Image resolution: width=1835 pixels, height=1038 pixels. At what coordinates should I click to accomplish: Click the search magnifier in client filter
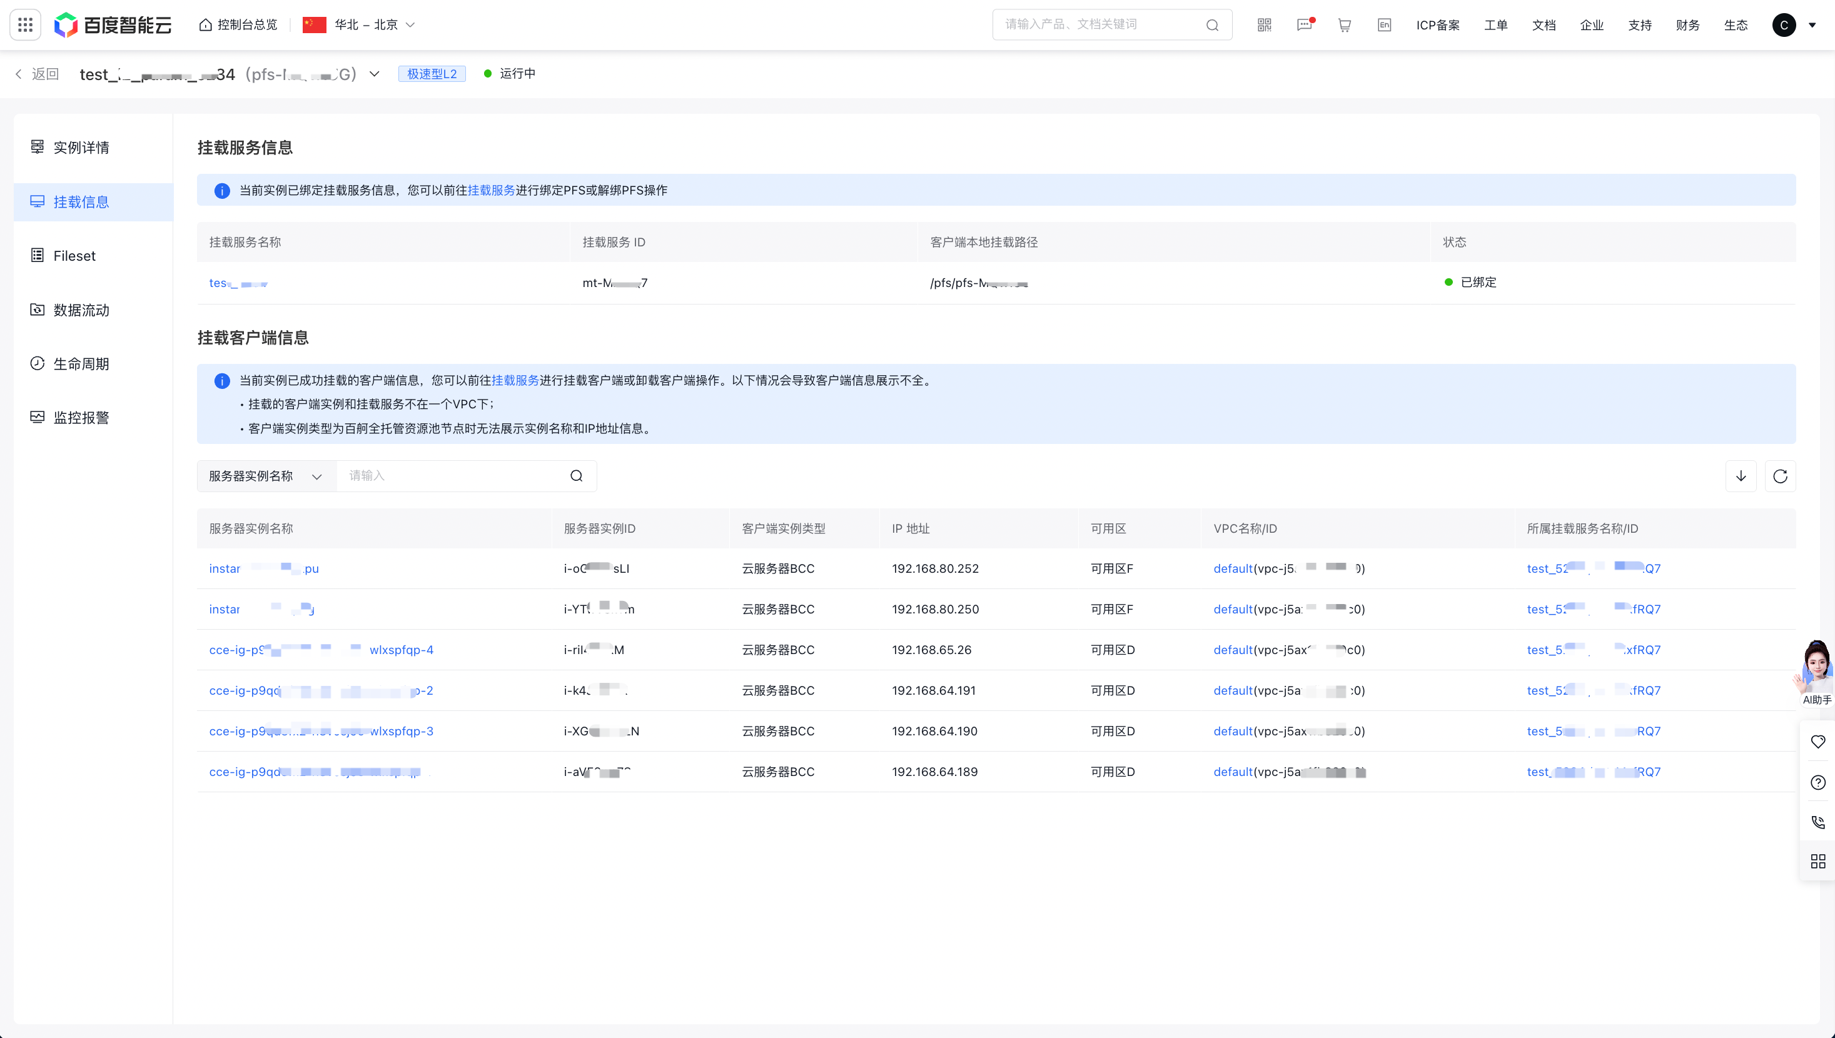576,476
